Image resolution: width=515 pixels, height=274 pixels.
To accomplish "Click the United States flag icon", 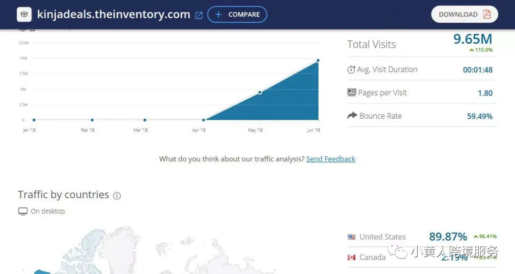I will (x=351, y=237).
